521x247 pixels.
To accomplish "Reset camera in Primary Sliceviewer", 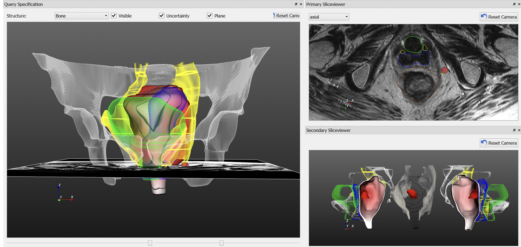I will pyautogui.click(x=499, y=17).
